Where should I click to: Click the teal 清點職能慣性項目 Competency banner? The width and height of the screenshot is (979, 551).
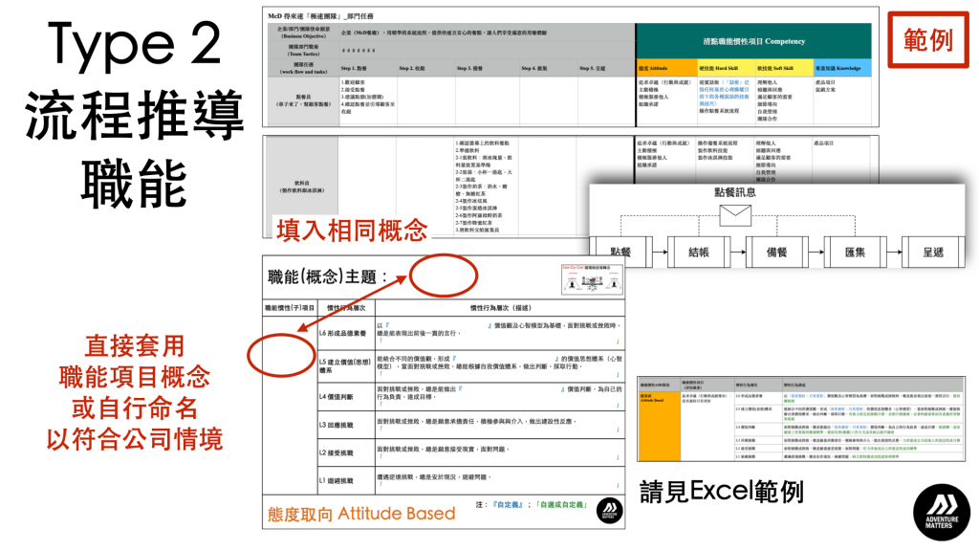pyautogui.click(x=753, y=43)
